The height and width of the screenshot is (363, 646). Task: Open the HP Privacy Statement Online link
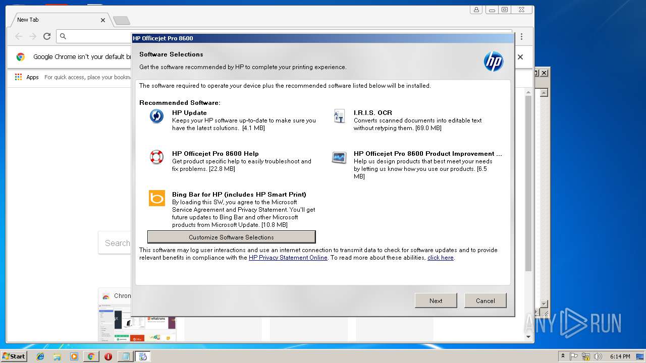(288, 258)
